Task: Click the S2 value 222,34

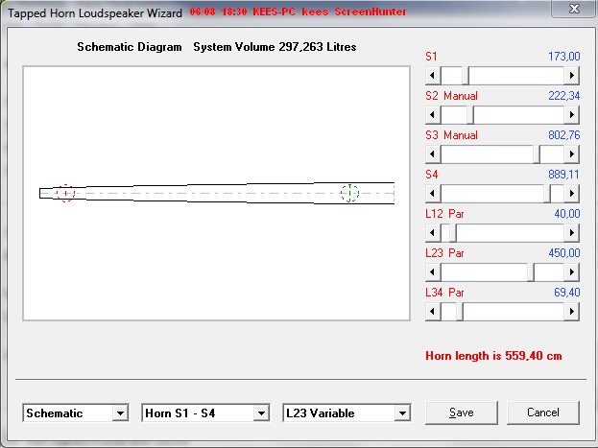Action: (x=564, y=96)
